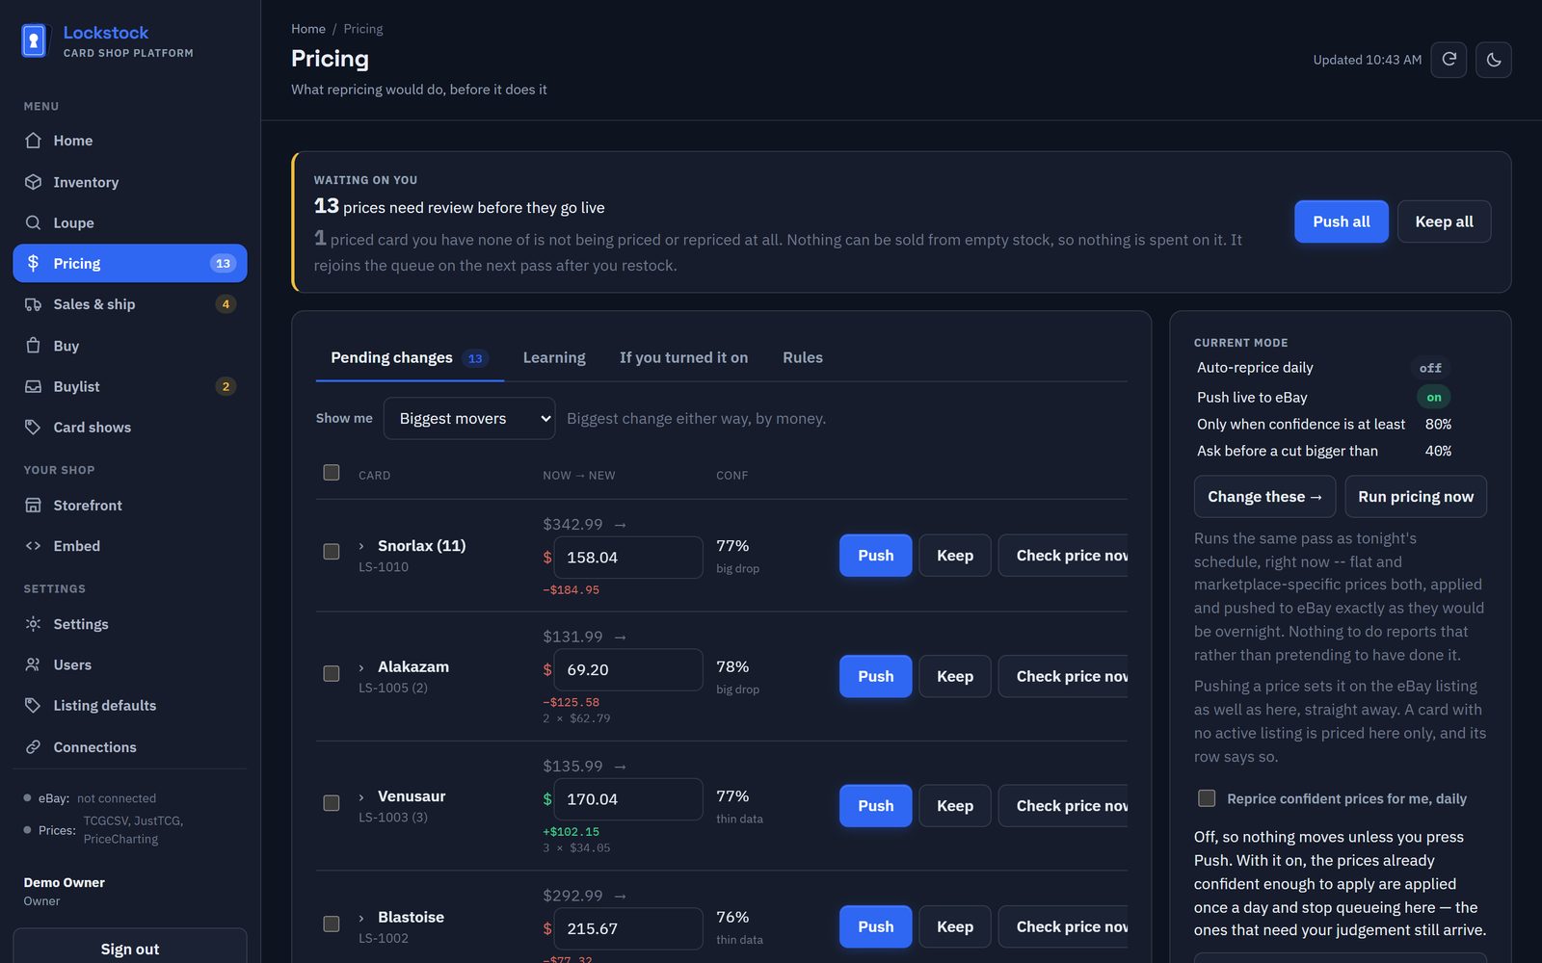The height and width of the screenshot is (963, 1542).
Task: Open Inventory via its box icon
Action: (x=33, y=182)
